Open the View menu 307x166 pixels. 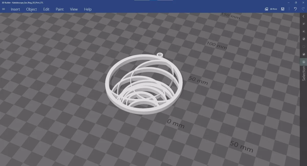coord(74,9)
